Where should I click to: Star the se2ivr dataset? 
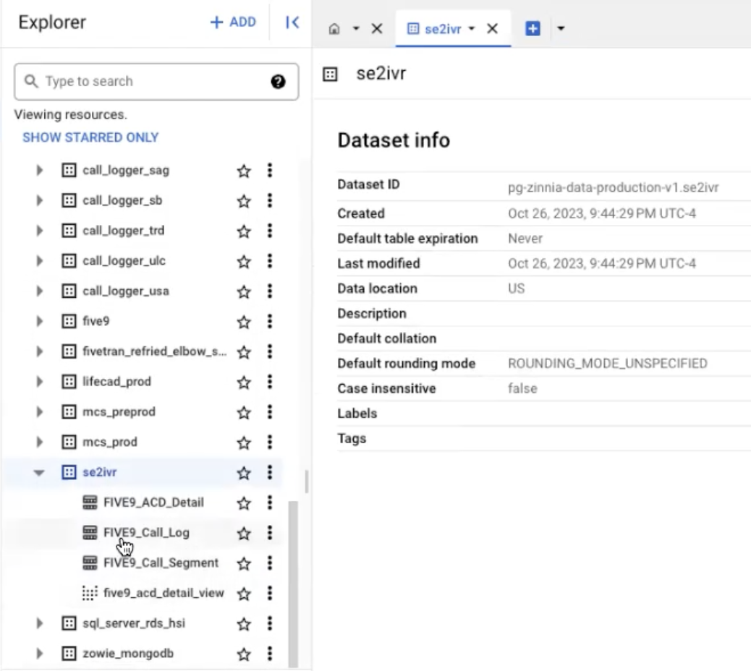pyautogui.click(x=244, y=473)
